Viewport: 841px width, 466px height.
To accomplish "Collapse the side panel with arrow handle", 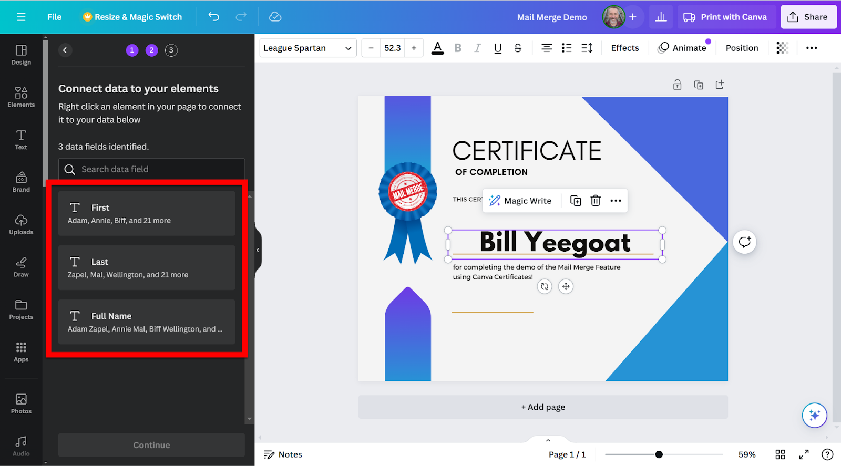I will [x=258, y=250].
